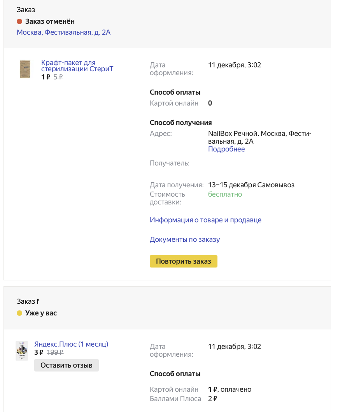Image resolution: width=347 pixels, height=412 pixels.
Task: Click the NailBox Речной address text
Action: click(259, 137)
